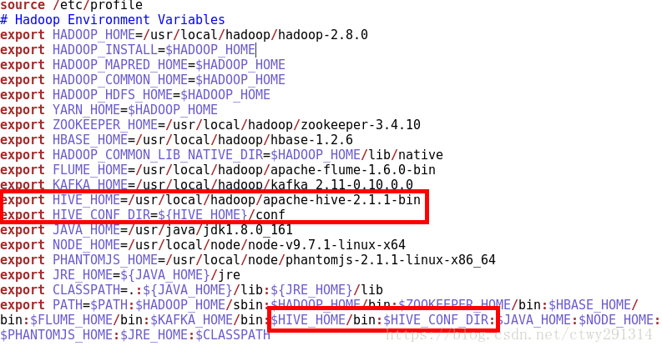
Task: Click the HIVE_CONF_DIR=${HIVE_HOME}/conf line
Action: [143, 215]
